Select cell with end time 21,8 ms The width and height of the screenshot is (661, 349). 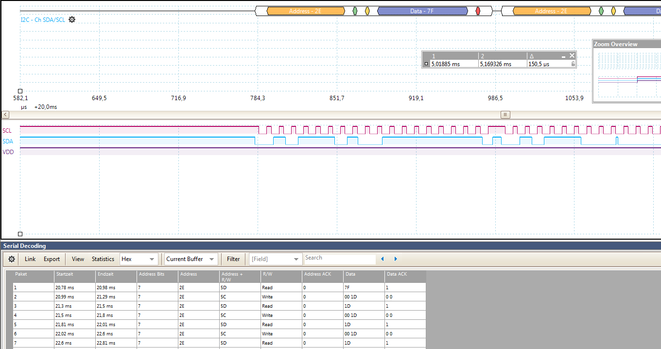coord(116,315)
